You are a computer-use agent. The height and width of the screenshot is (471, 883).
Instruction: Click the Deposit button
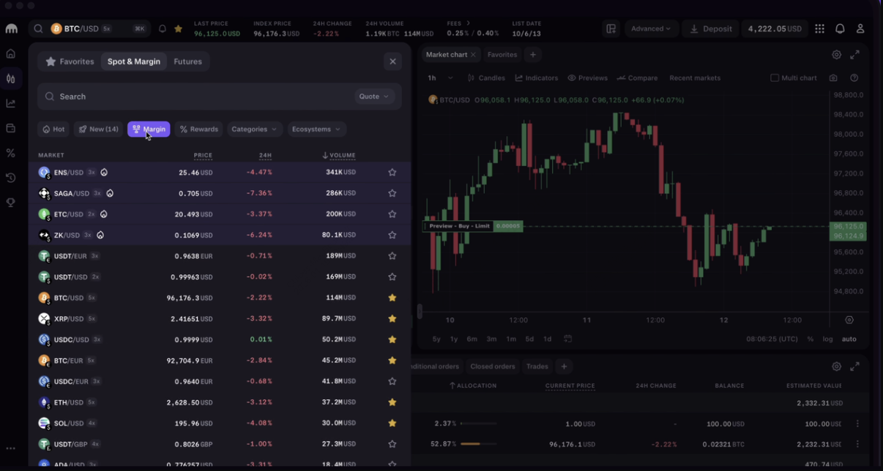[x=710, y=29]
